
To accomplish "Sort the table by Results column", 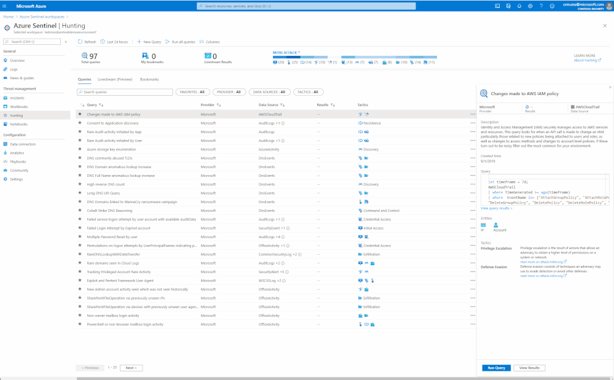I will [326, 105].
